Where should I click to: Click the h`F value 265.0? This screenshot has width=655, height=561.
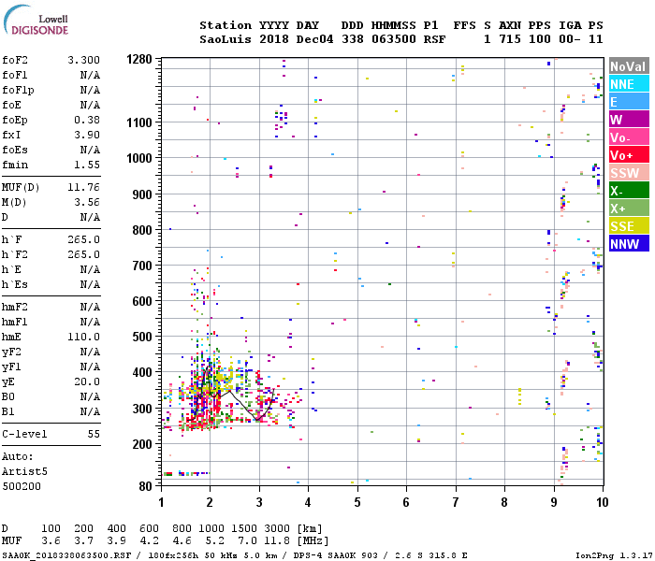pyautogui.click(x=84, y=240)
